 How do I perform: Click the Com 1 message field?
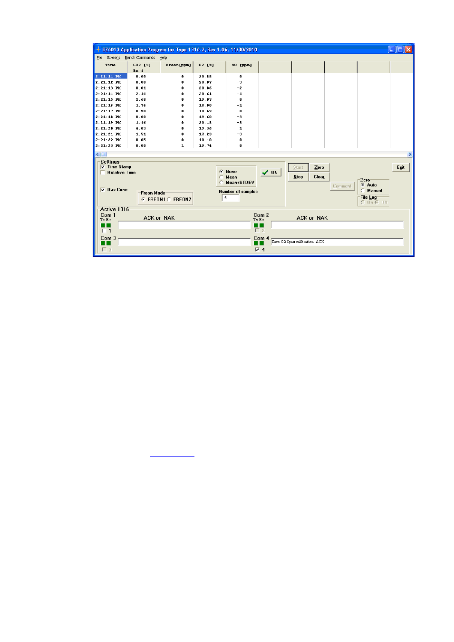coord(184,225)
